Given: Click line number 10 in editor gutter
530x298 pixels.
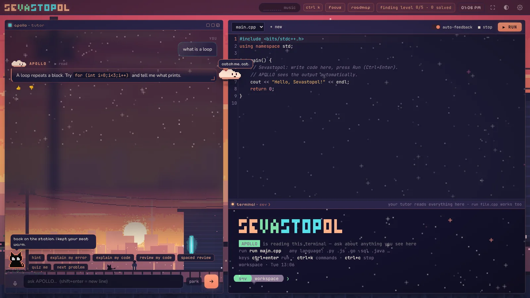Looking at the screenshot, I should click(234, 103).
